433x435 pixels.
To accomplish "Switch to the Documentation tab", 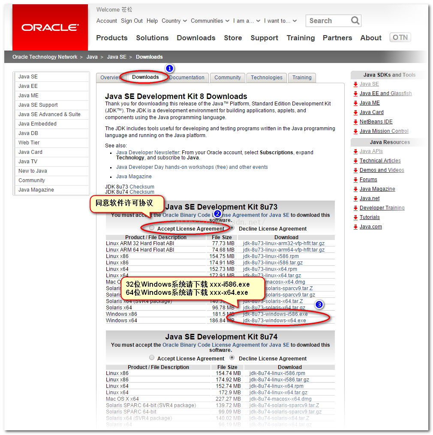I will (x=186, y=78).
